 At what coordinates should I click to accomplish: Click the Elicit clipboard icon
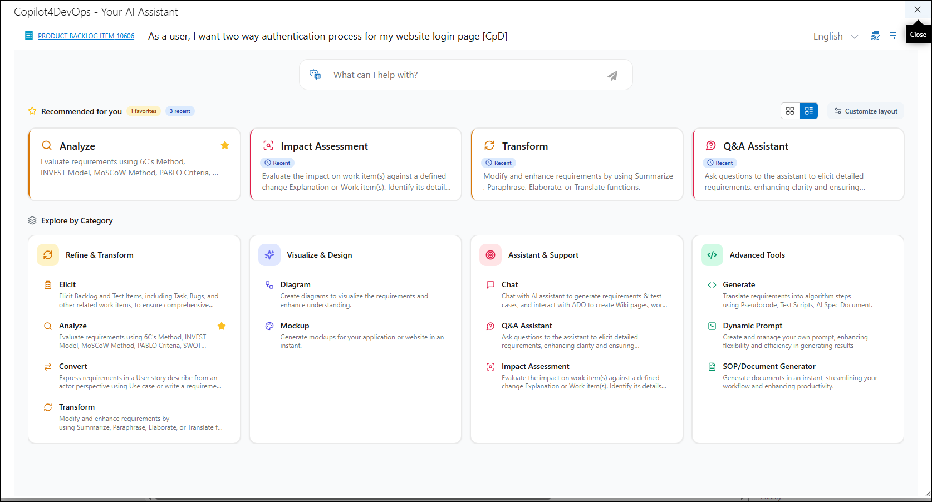coord(48,285)
